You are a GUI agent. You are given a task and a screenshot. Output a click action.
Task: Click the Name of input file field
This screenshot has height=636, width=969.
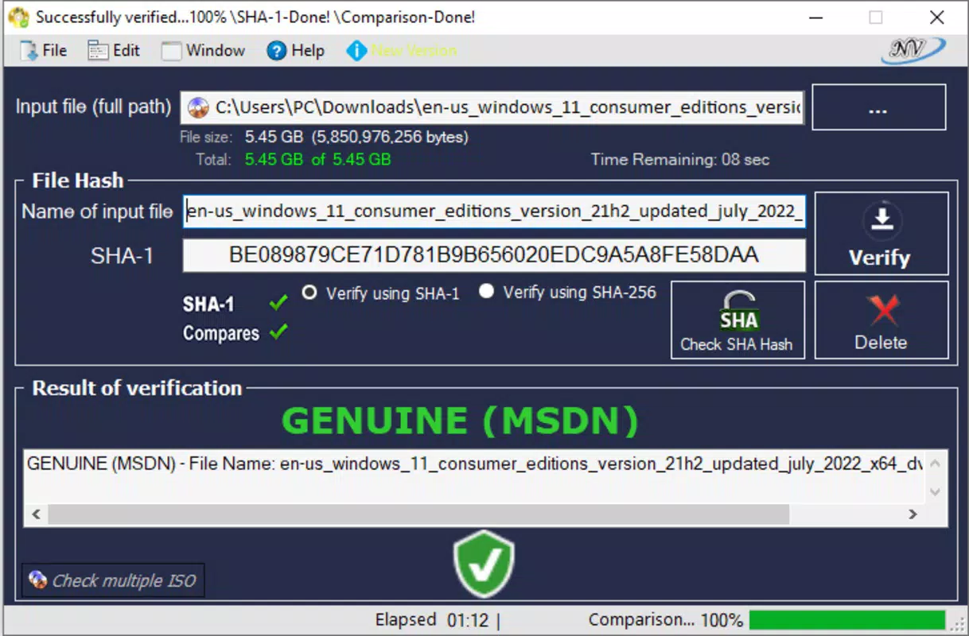pos(494,211)
